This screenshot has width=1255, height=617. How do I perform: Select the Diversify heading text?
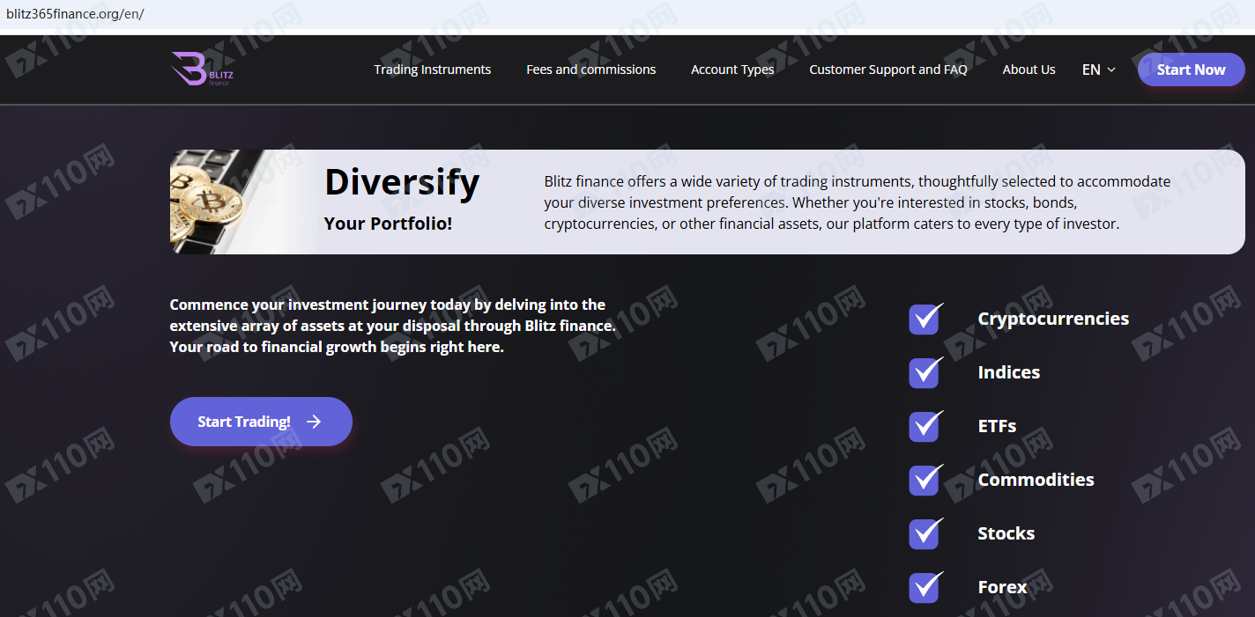click(402, 182)
